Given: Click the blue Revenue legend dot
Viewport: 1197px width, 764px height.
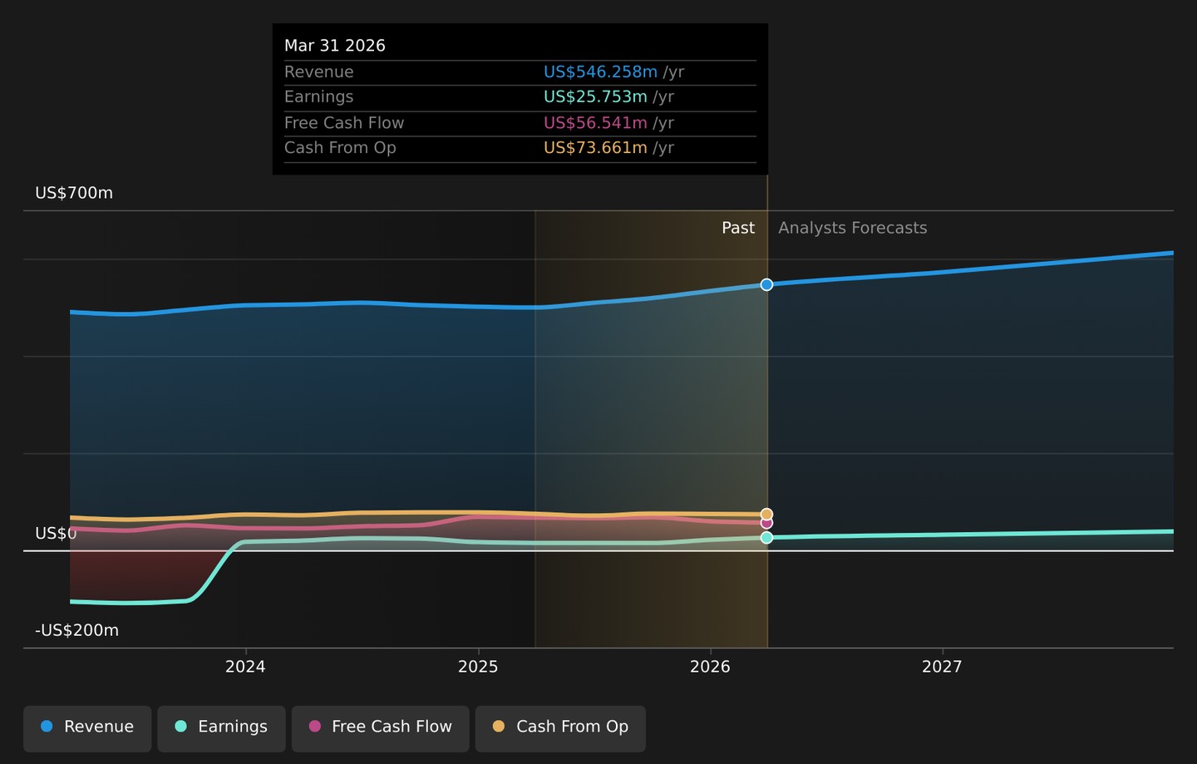Looking at the screenshot, I should coord(47,727).
